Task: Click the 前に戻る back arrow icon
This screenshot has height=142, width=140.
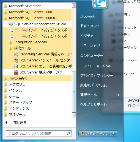Action: 6,123
